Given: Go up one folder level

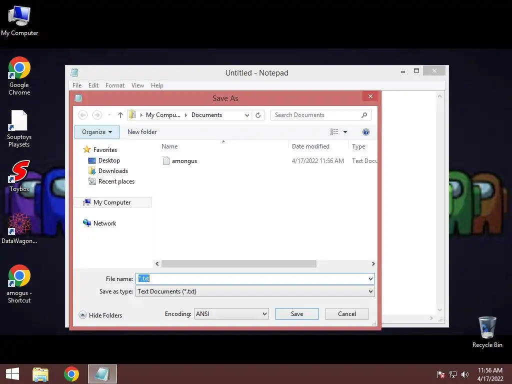Looking at the screenshot, I should pyautogui.click(x=120, y=115).
